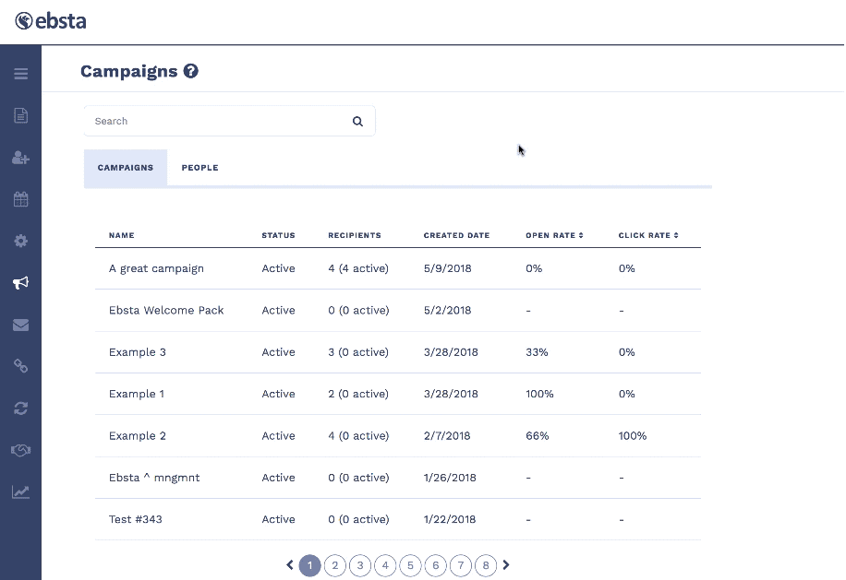Viewport: 846px width, 580px height.
Task: Click into the campaign Search field
Action: 217,121
